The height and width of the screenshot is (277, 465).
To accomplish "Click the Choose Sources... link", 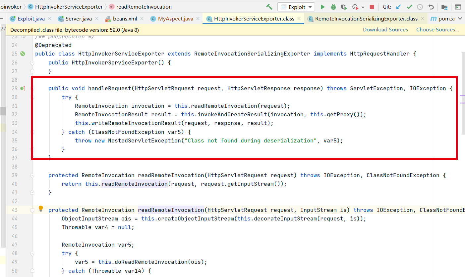I will 437,30.
